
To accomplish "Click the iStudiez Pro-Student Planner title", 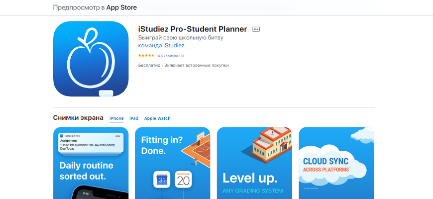I will [x=193, y=29].
